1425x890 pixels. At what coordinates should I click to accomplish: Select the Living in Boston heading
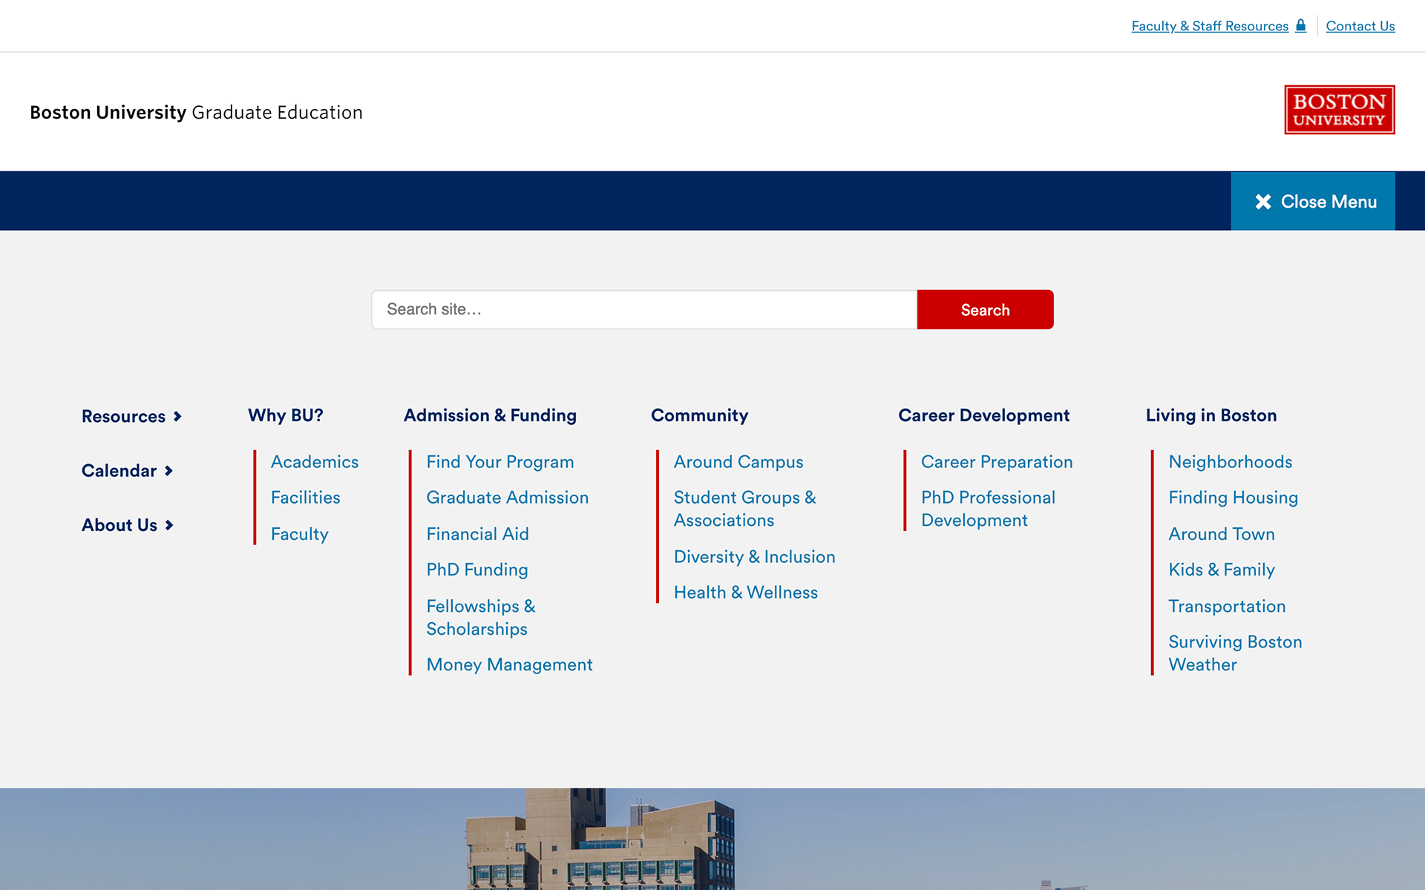point(1211,415)
